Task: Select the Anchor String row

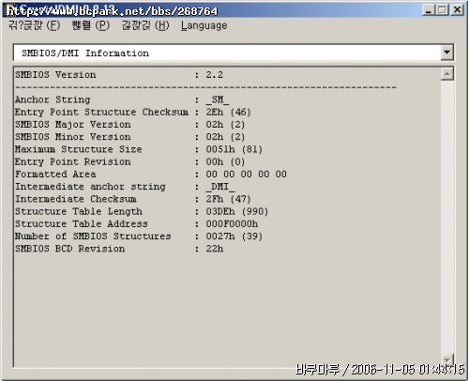Action: (x=122, y=99)
